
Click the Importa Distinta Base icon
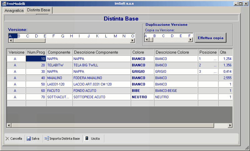coord(47,139)
